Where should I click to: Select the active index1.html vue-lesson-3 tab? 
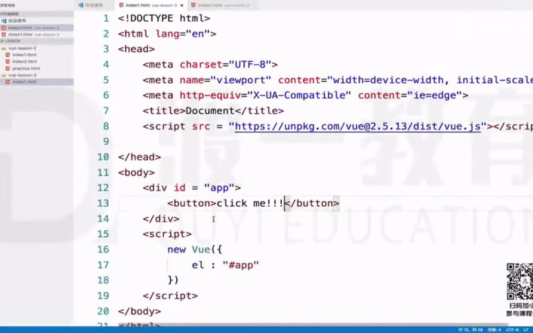pyautogui.click(x=143, y=5)
